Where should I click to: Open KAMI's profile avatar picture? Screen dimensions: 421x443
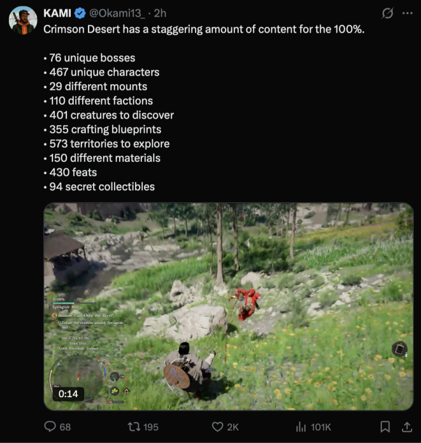(23, 20)
